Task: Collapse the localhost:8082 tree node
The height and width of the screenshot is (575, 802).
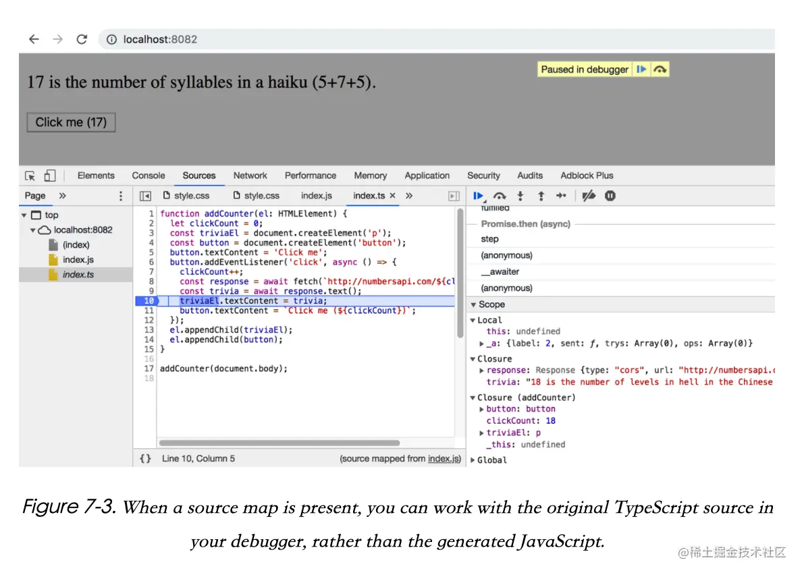Action: click(x=32, y=230)
